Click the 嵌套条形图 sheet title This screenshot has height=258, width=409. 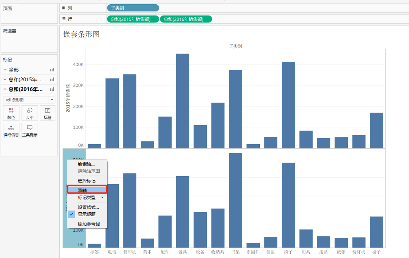(x=81, y=34)
